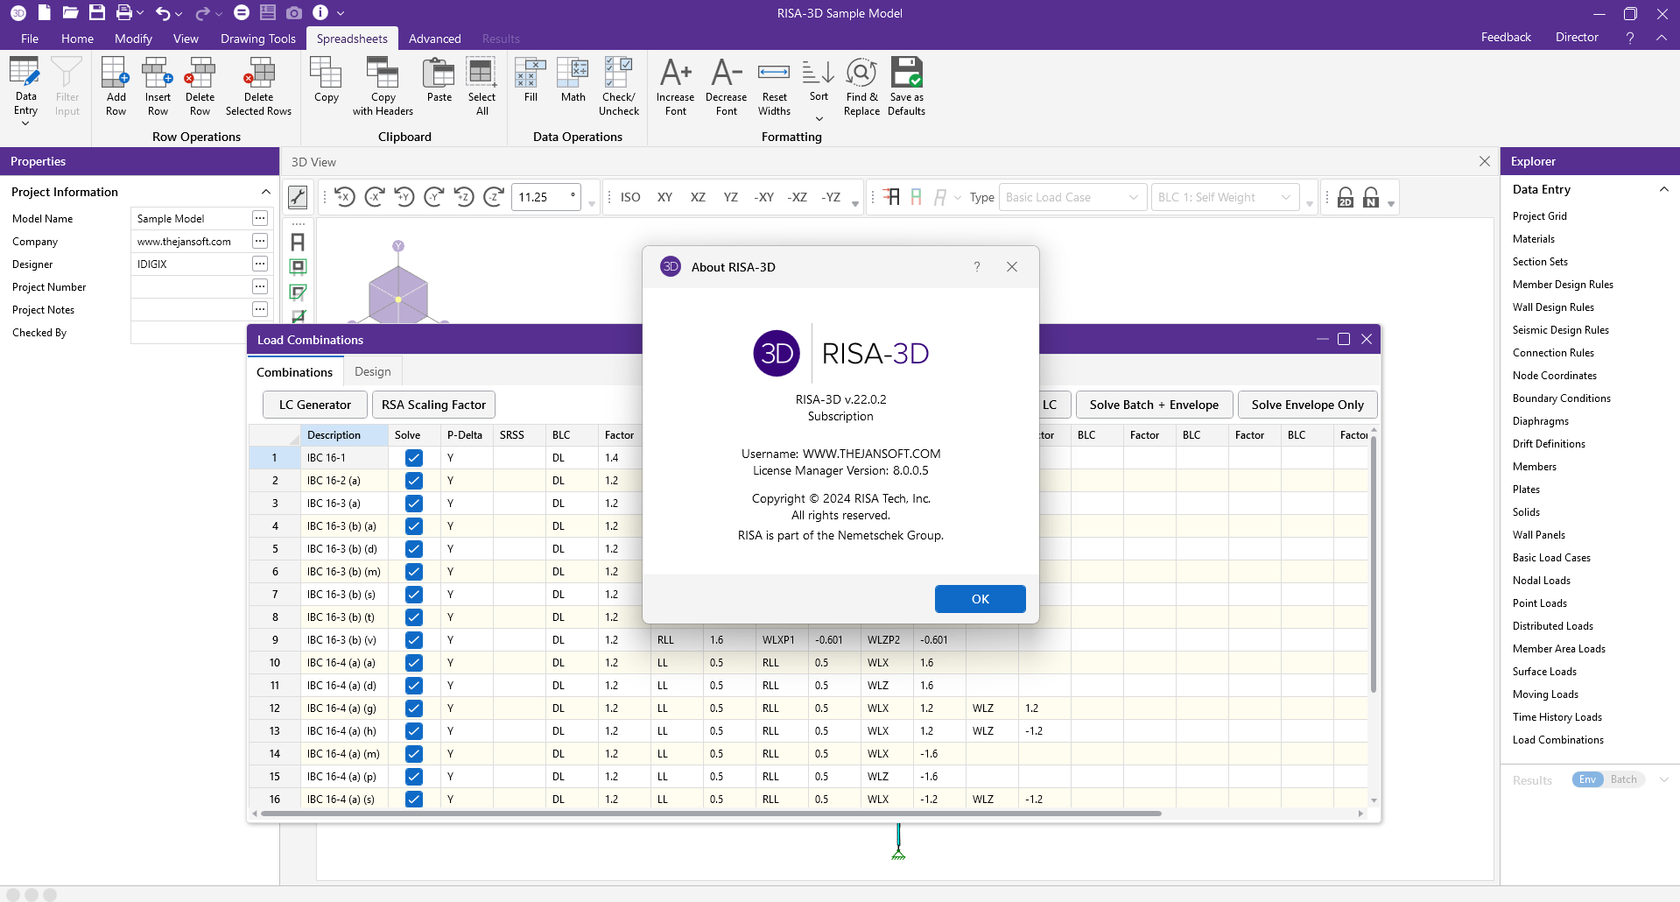Expand the Data Entry ribbon dropdown
Viewport: 1680px width, 902px height.
click(x=25, y=123)
